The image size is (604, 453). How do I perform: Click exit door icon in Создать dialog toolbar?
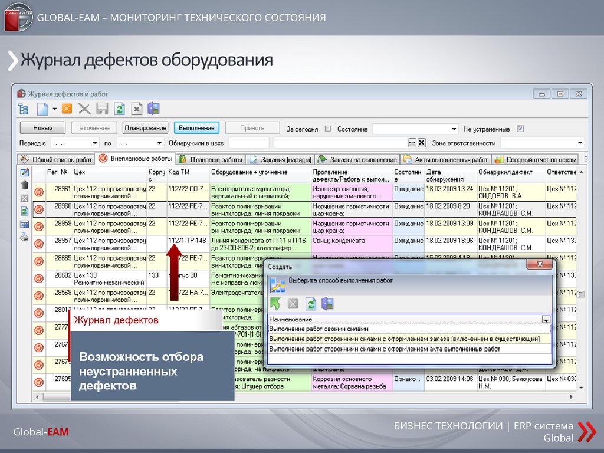pos(327,304)
